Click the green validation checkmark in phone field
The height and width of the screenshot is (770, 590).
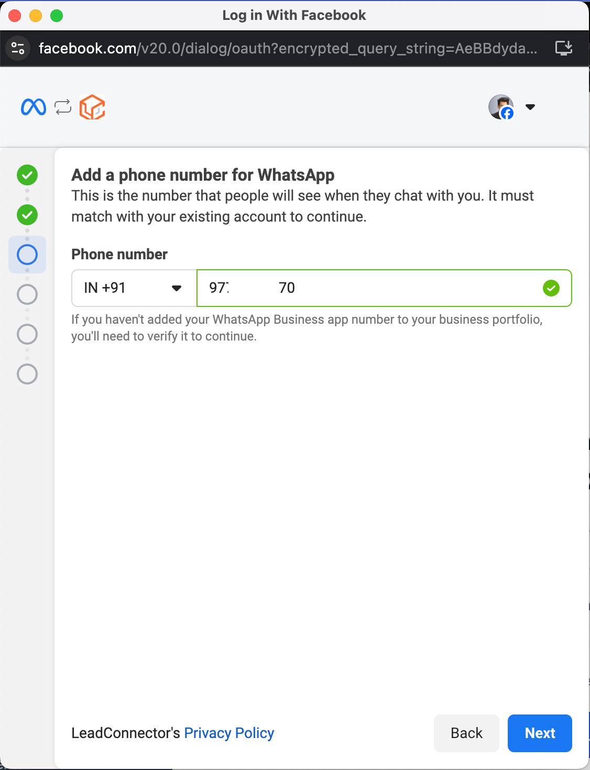551,288
